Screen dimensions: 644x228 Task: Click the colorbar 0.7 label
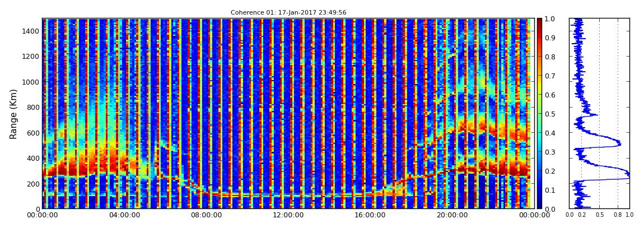[549, 76]
